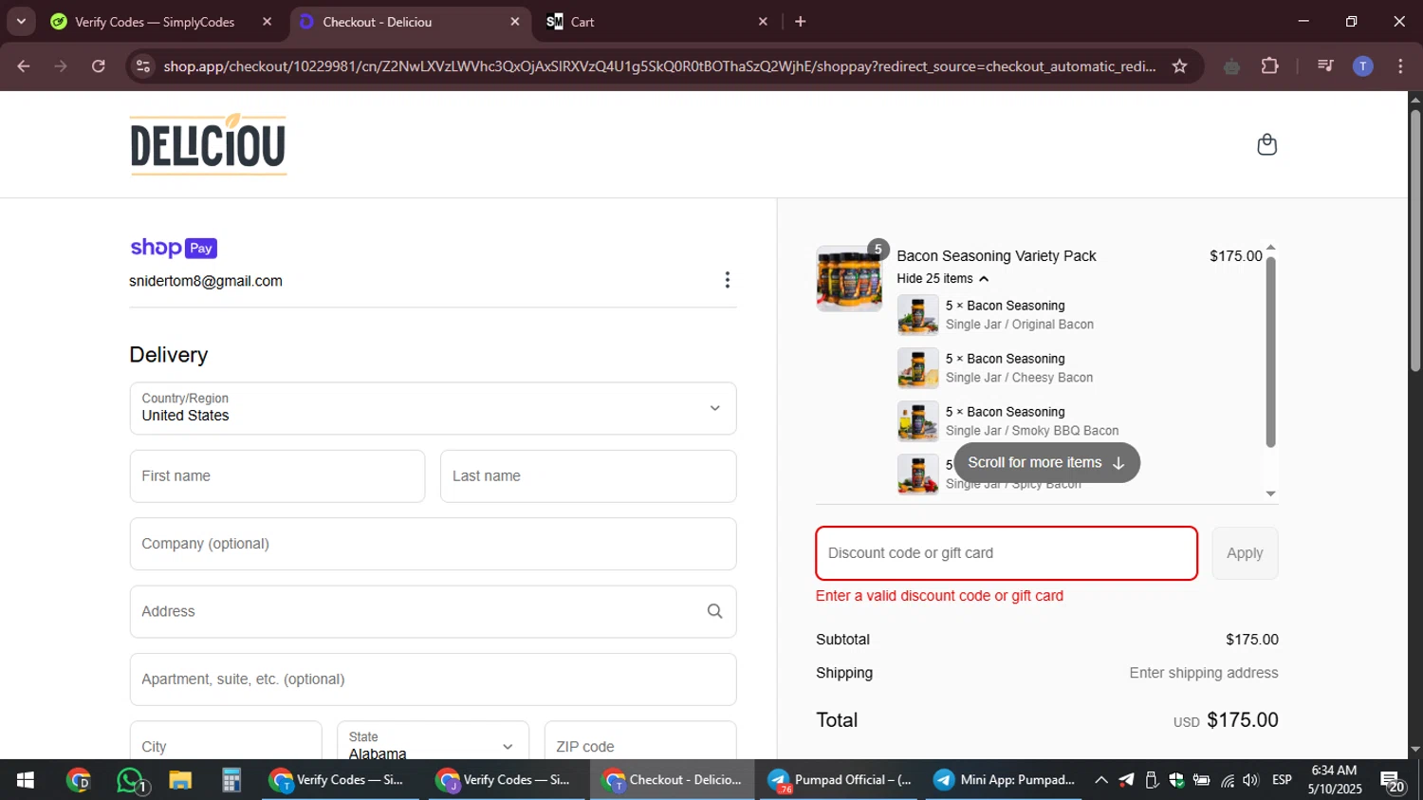Click snidertom8@gmail.com account email
The height and width of the screenshot is (800, 1423).
(x=206, y=281)
